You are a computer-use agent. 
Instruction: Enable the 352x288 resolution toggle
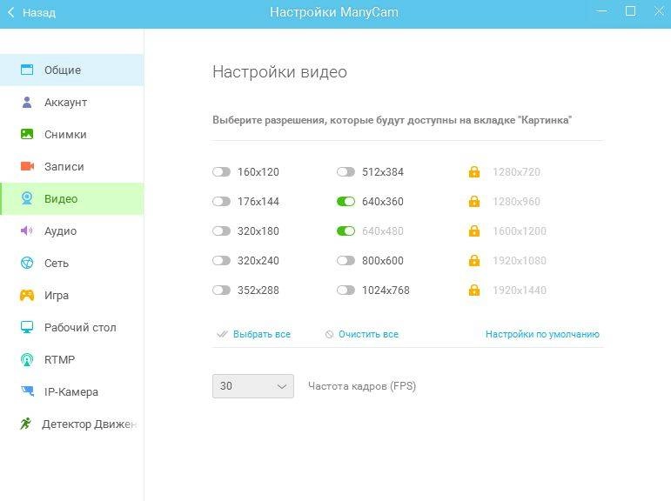221,290
